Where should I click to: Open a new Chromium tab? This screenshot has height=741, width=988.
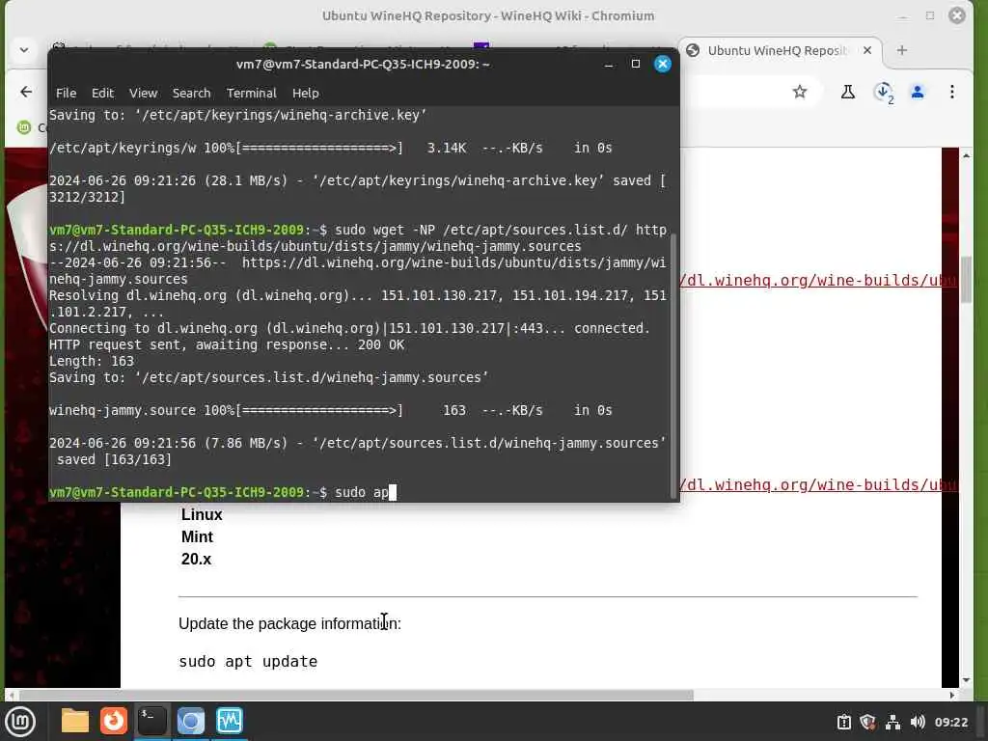click(902, 50)
